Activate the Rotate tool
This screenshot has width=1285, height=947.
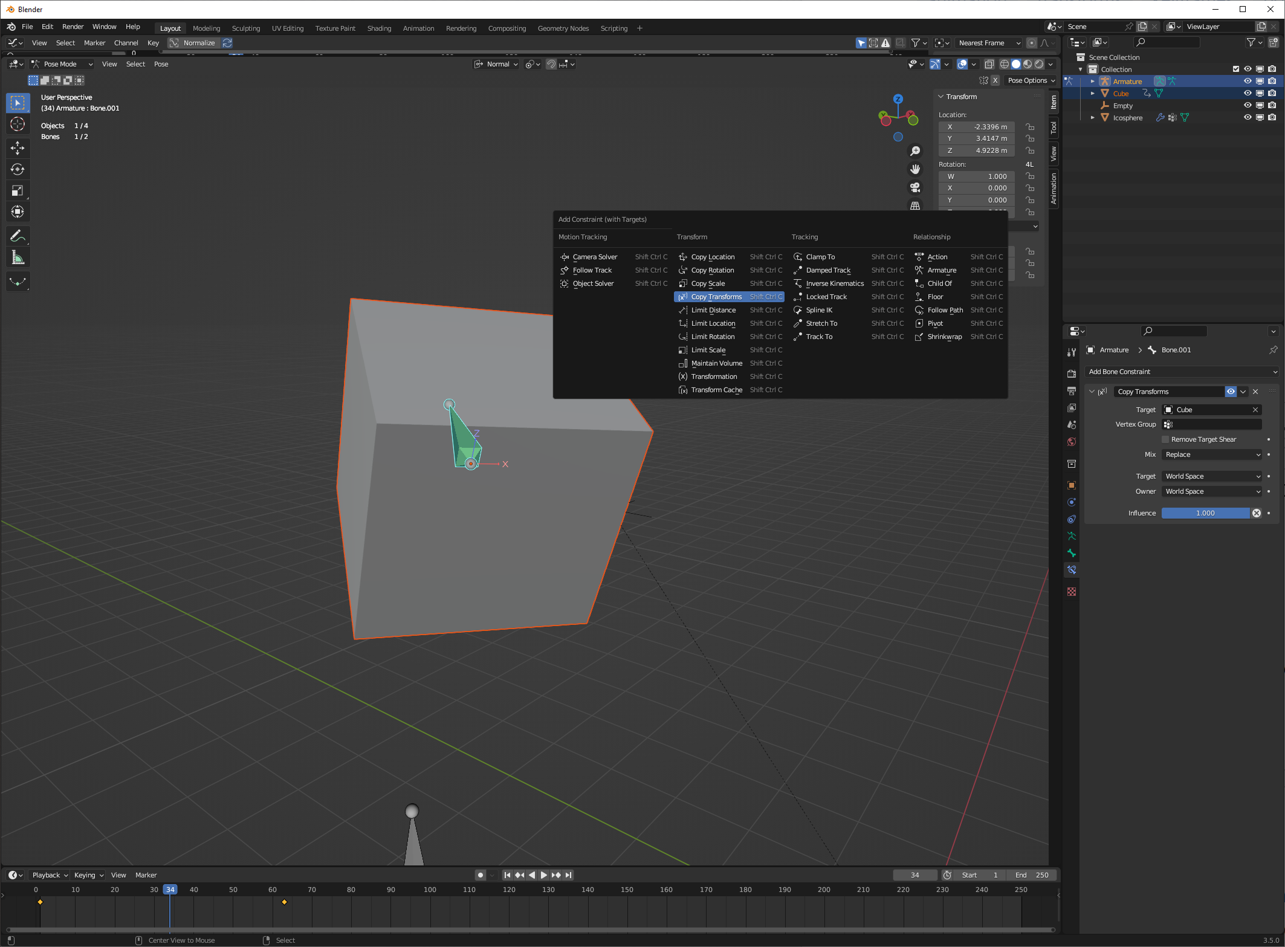[x=18, y=169]
